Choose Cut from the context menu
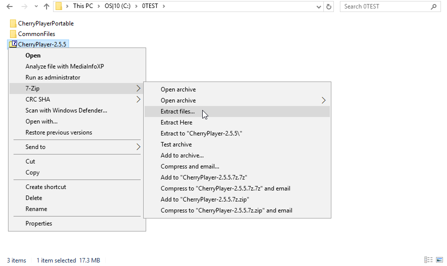Image resolution: width=447 pixels, height=266 pixels. click(77, 161)
